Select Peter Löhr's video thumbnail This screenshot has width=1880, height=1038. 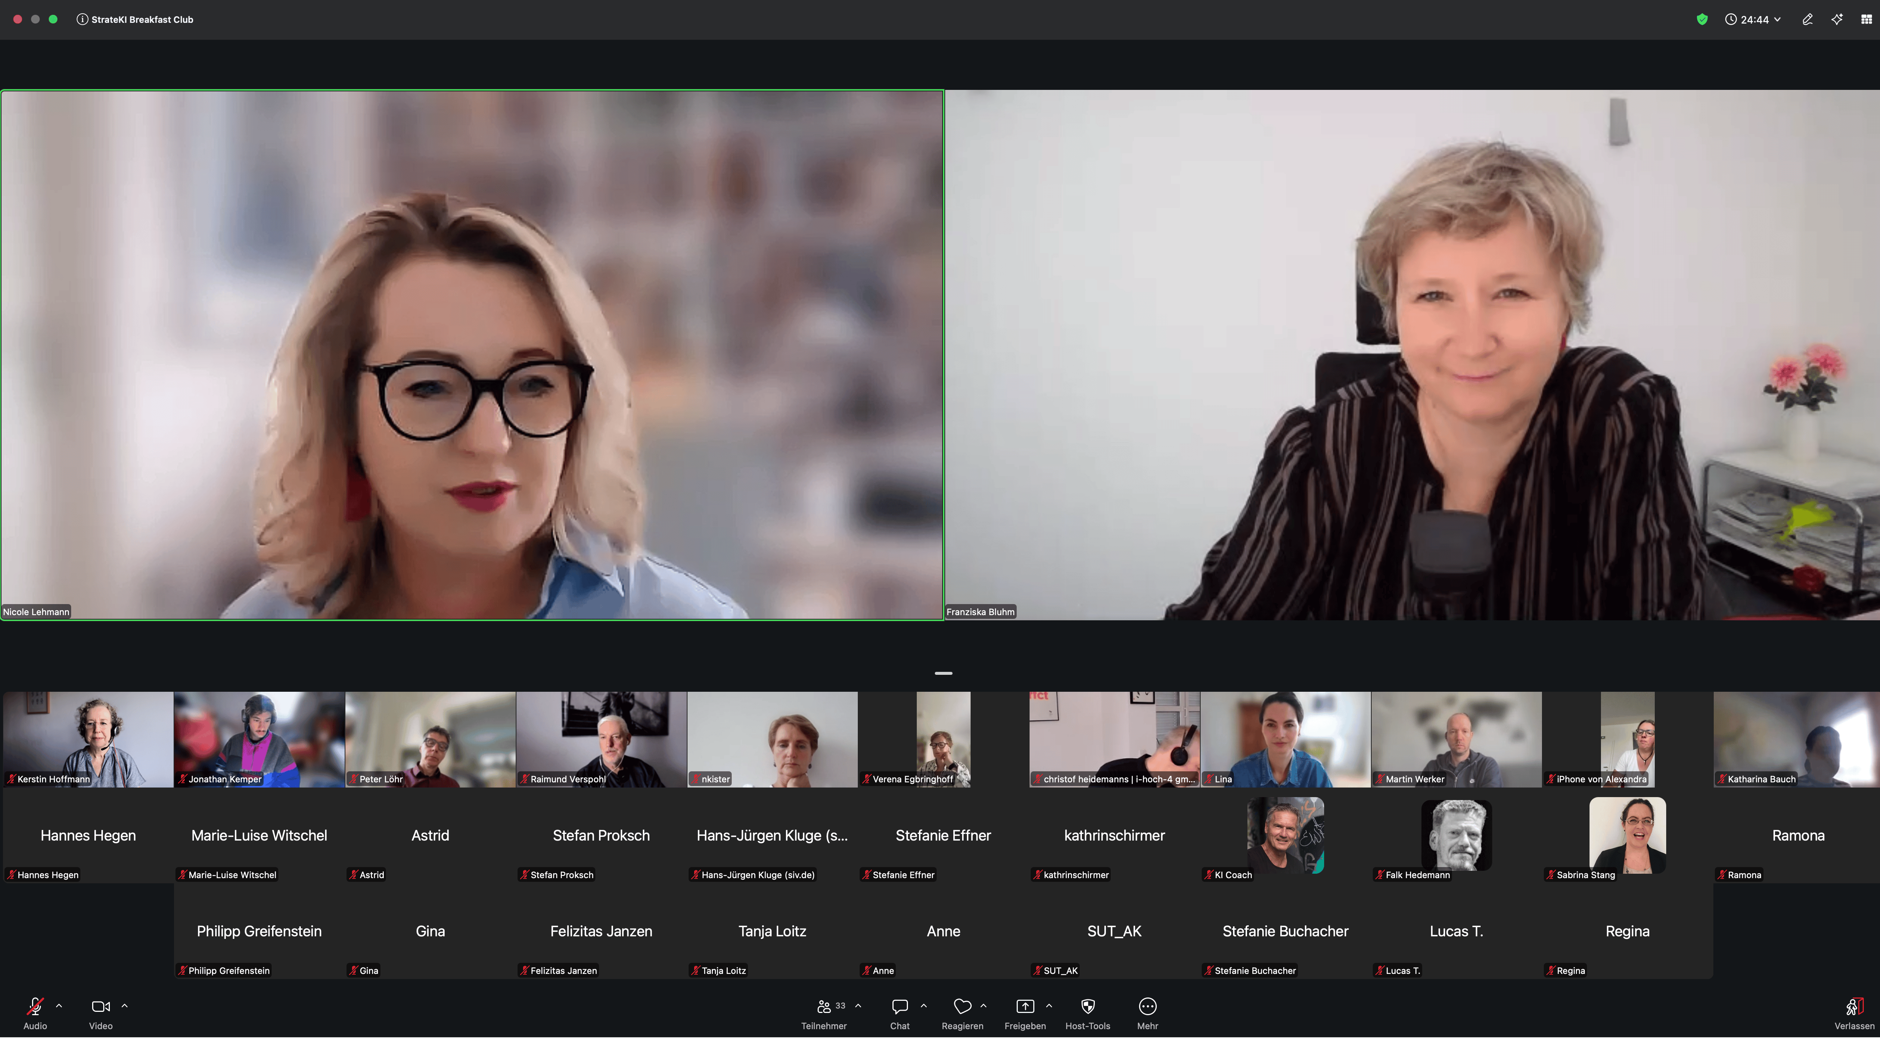pyautogui.click(x=431, y=740)
